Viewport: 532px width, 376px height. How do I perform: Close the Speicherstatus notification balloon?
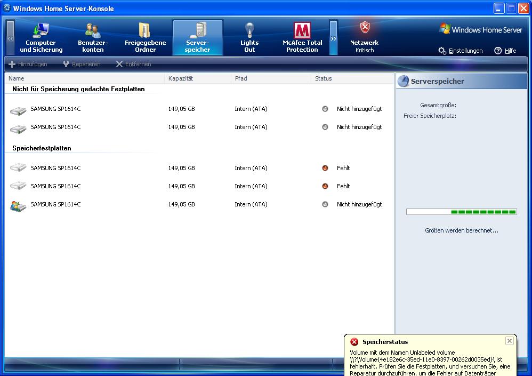(x=509, y=341)
